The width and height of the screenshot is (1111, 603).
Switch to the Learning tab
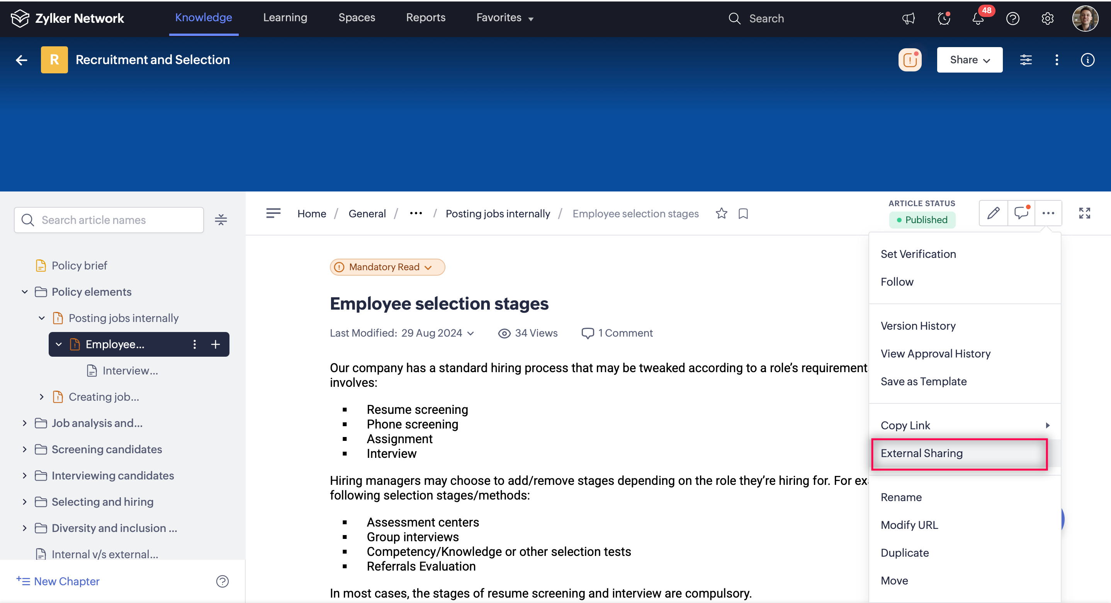pos(285,18)
